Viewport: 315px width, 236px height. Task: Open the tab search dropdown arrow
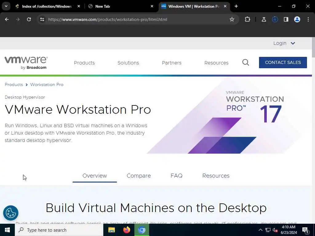(x=6, y=6)
